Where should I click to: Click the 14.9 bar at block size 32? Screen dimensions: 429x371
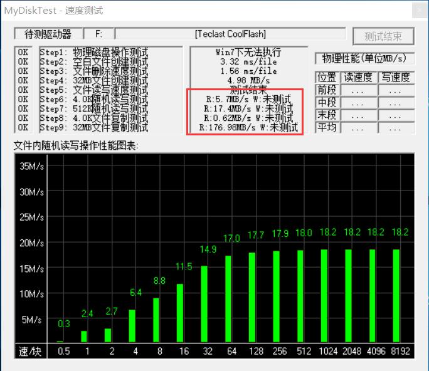point(204,303)
